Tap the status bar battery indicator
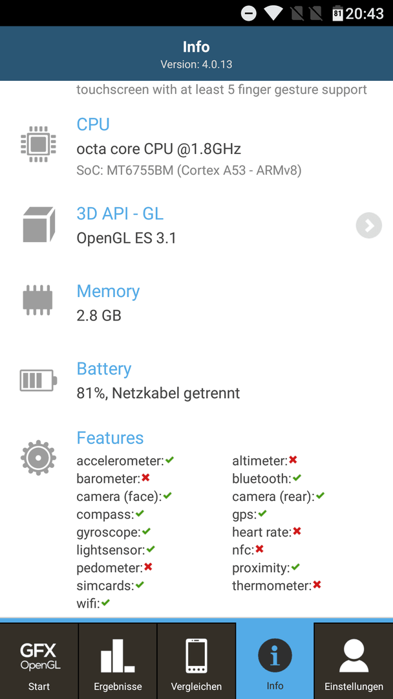The image size is (393, 699). pyautogui.click(x=337, y=14)
